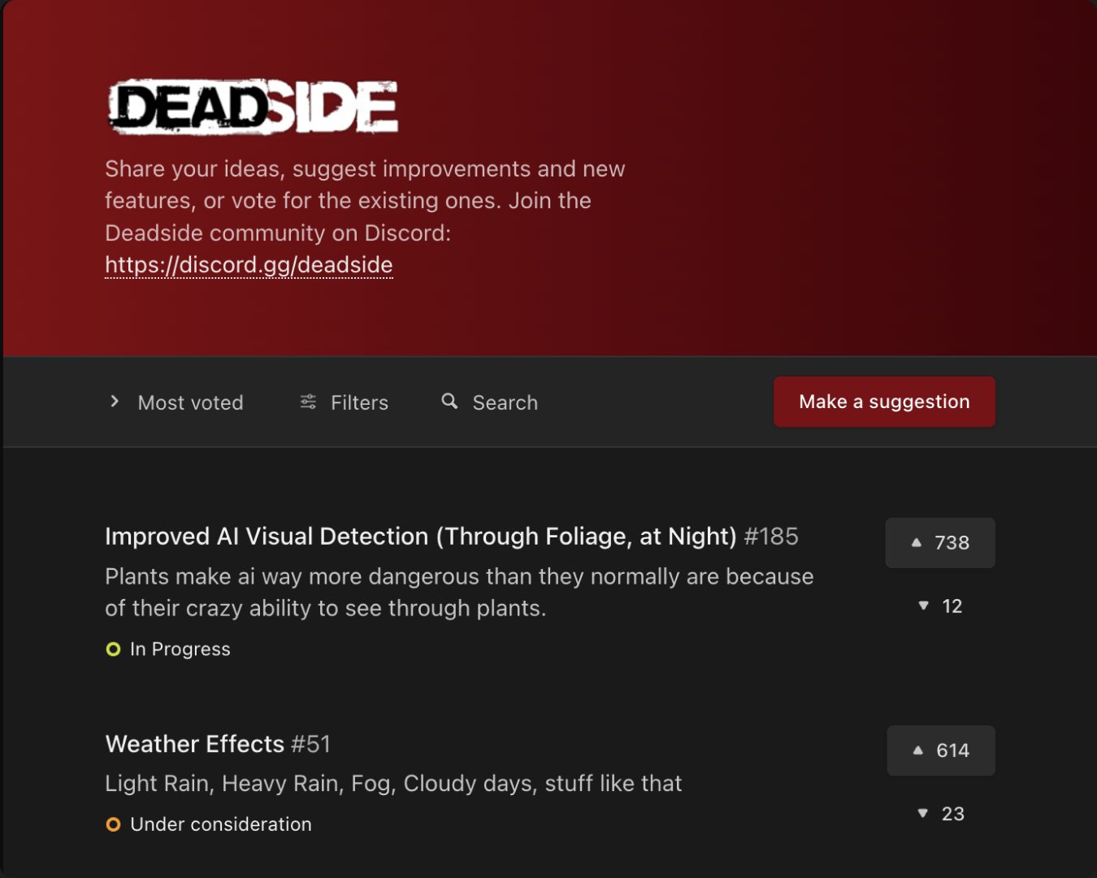Image resolution: width=1097 pixels, height=878 pixels.
Task: Click the down arrow beside 12
Action: tap(923, 606)
